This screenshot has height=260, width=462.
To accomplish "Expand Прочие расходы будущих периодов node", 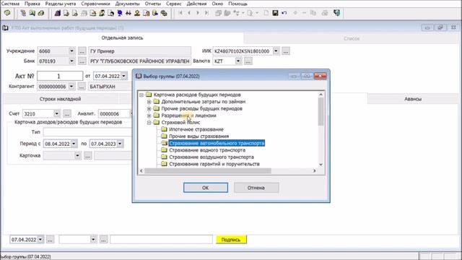I will pyautogui.click(x=149, y=108).
